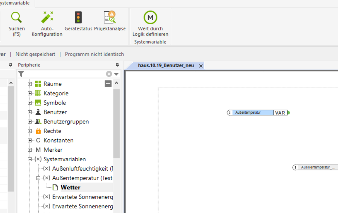Click info icon on Aussentemperatur_ block
The width and height of the screenshot is (338, 213).
point(295,167)
